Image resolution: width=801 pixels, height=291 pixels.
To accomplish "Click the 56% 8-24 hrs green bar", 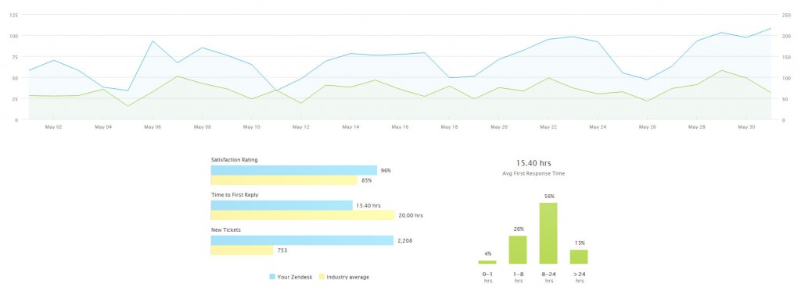I will [x=548, y=233].
